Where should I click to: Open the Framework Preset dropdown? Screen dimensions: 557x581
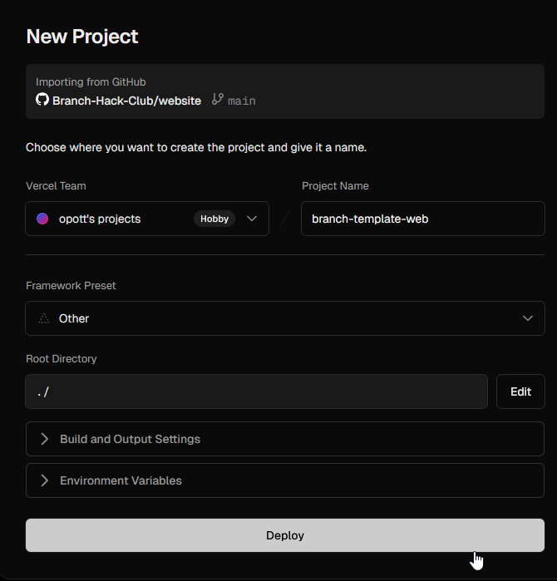[285, 318]
